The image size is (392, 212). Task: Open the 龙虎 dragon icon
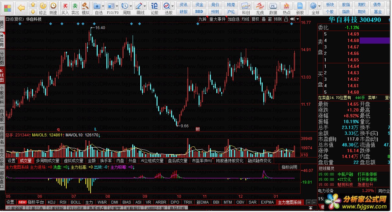pyautogui.click(x=260, y=5)
